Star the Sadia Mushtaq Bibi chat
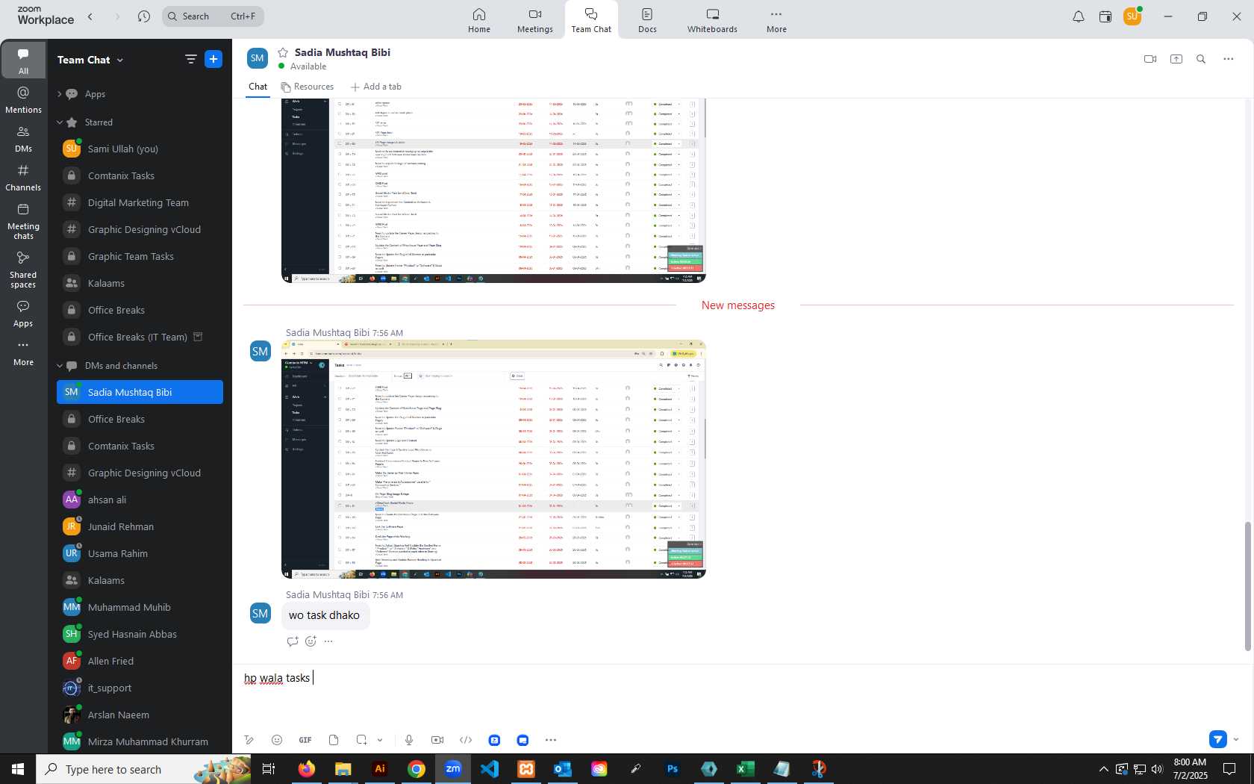 (x=283, y=52)
